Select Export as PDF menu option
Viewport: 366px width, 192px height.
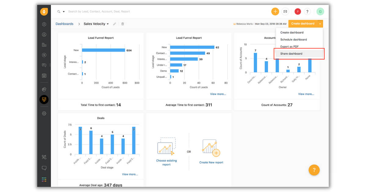[x=288, y=46]
